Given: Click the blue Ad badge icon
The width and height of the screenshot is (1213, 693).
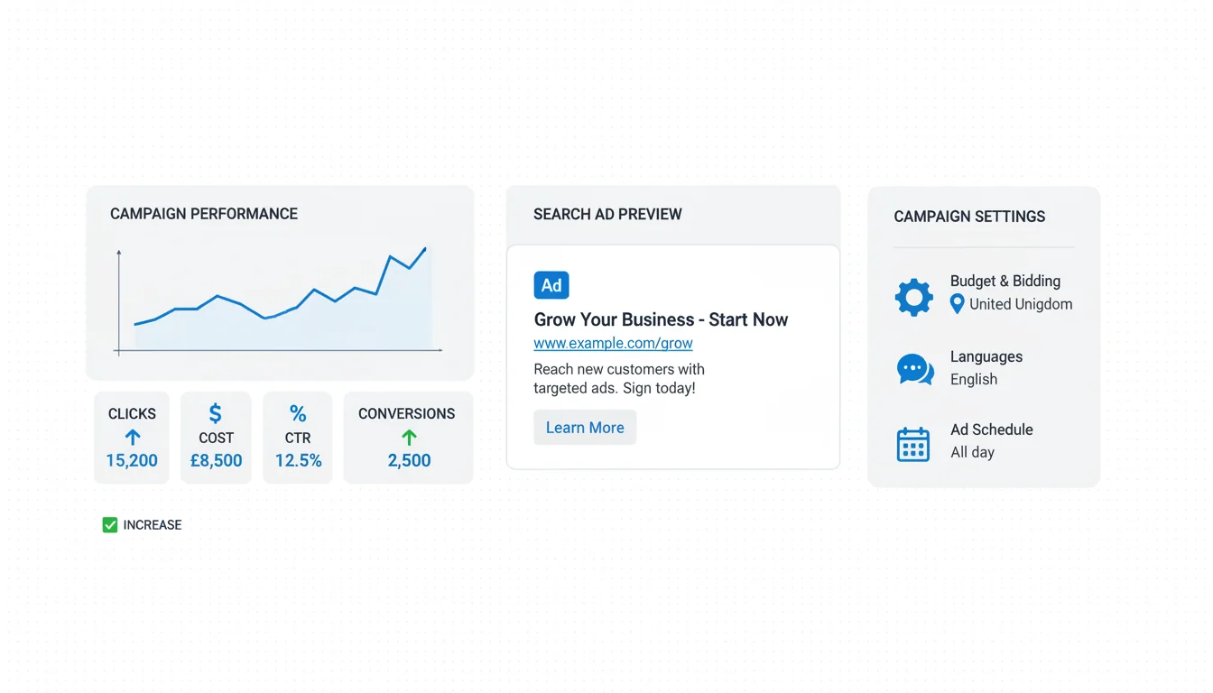Looking at the screenshot, I should (551, 285).
